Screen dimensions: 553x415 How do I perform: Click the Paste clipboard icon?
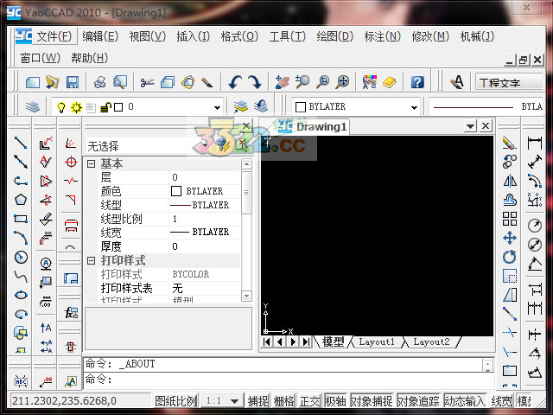[188, 82]
